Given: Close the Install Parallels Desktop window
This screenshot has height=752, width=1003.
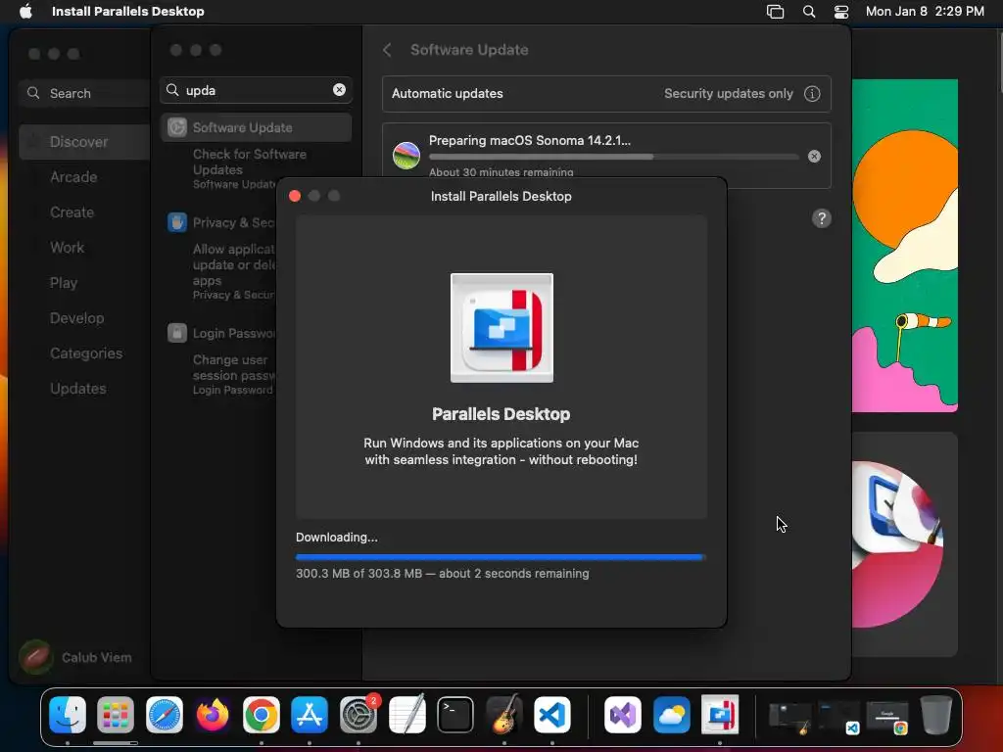Looking at the screenshot, I should point(294,196).
